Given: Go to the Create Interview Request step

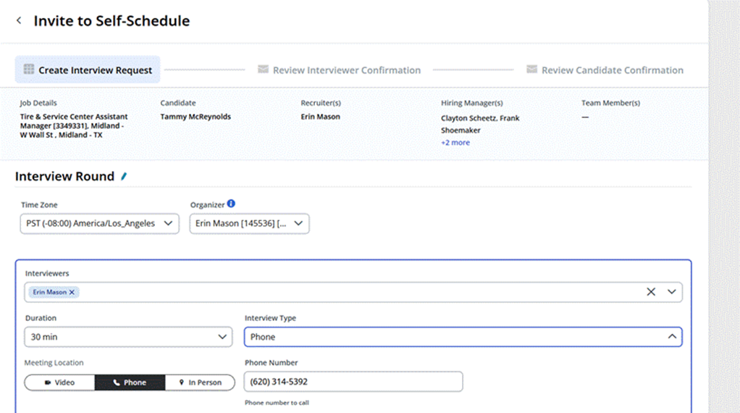Looking at the screenshot, I should [x=95, y=70].
